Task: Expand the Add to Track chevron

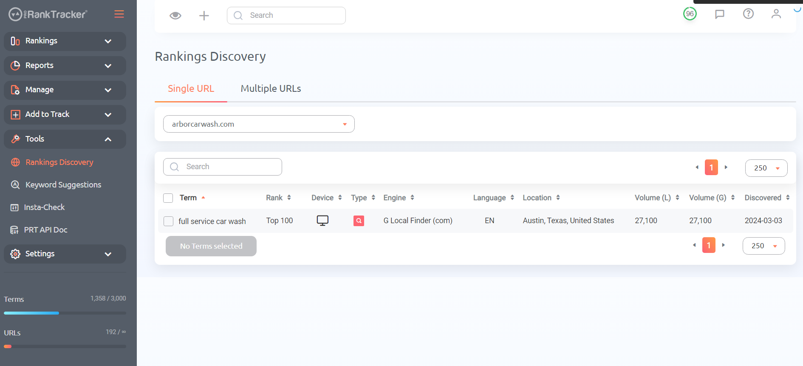Action: pyautogui.click(x=108, y=115)
